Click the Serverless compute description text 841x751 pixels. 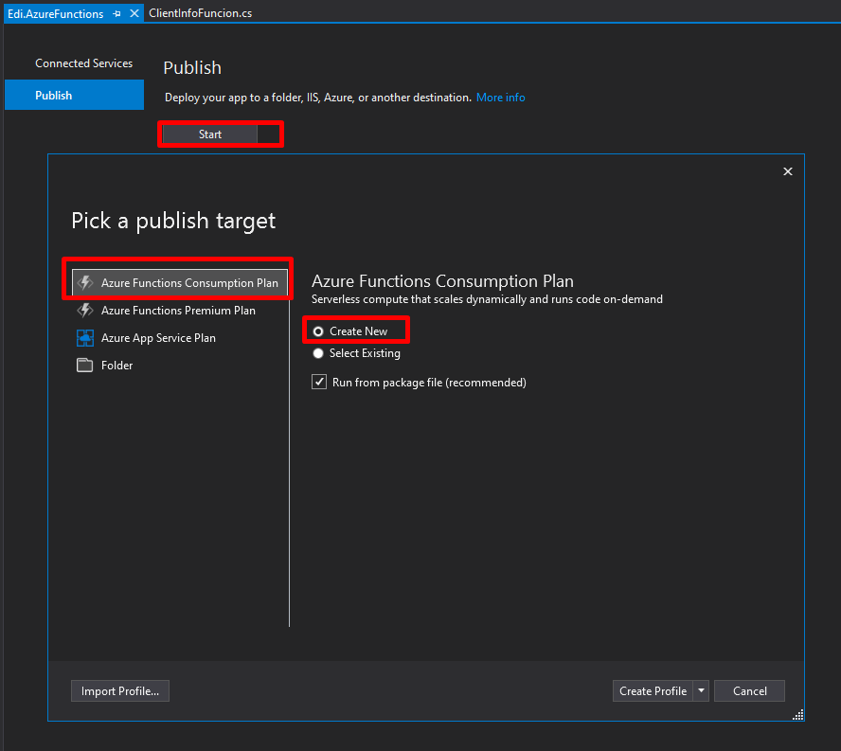[x=487, y=299]
